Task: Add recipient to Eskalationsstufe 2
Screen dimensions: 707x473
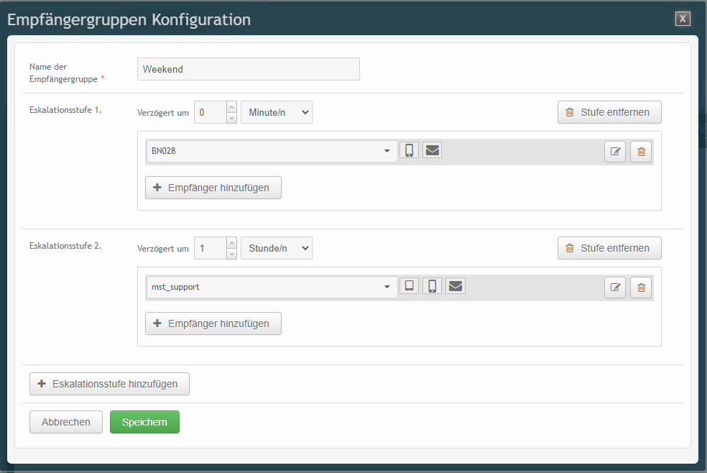Action: (x=213, y=323)
